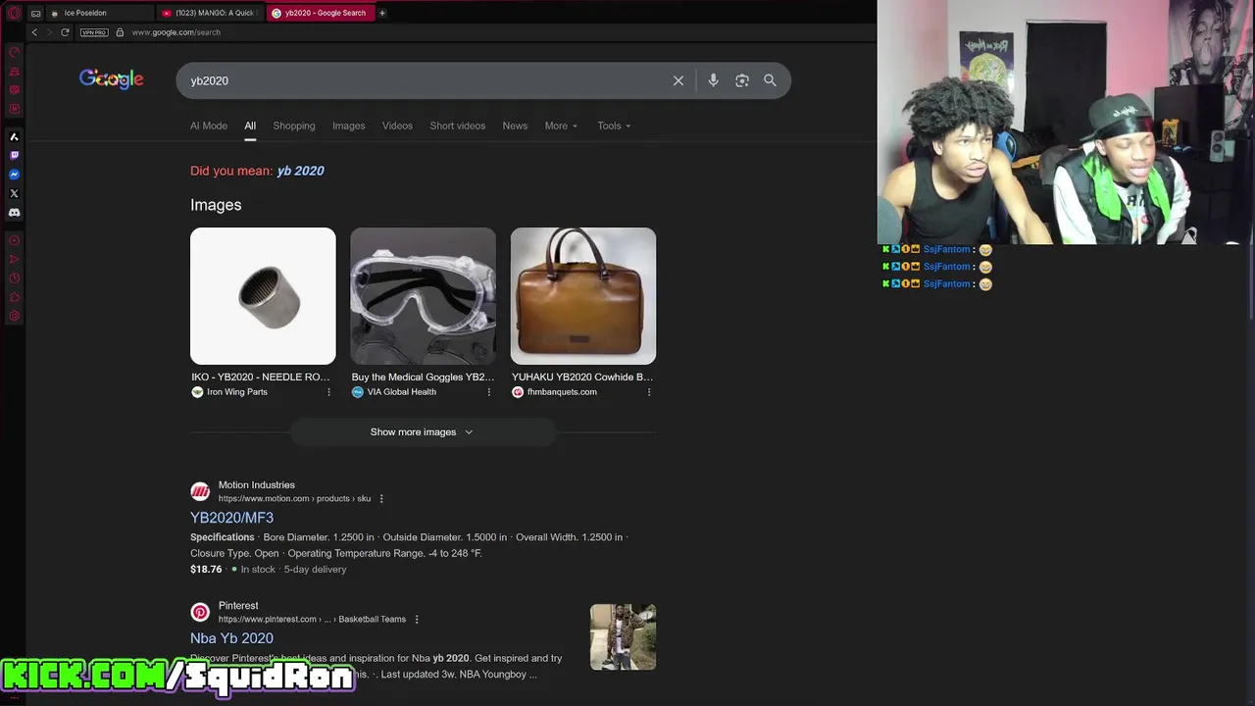Screen dimensions: 1255x706
Task: Open options menu beside Pinterest URL
Action: click(x=417, y=619)
